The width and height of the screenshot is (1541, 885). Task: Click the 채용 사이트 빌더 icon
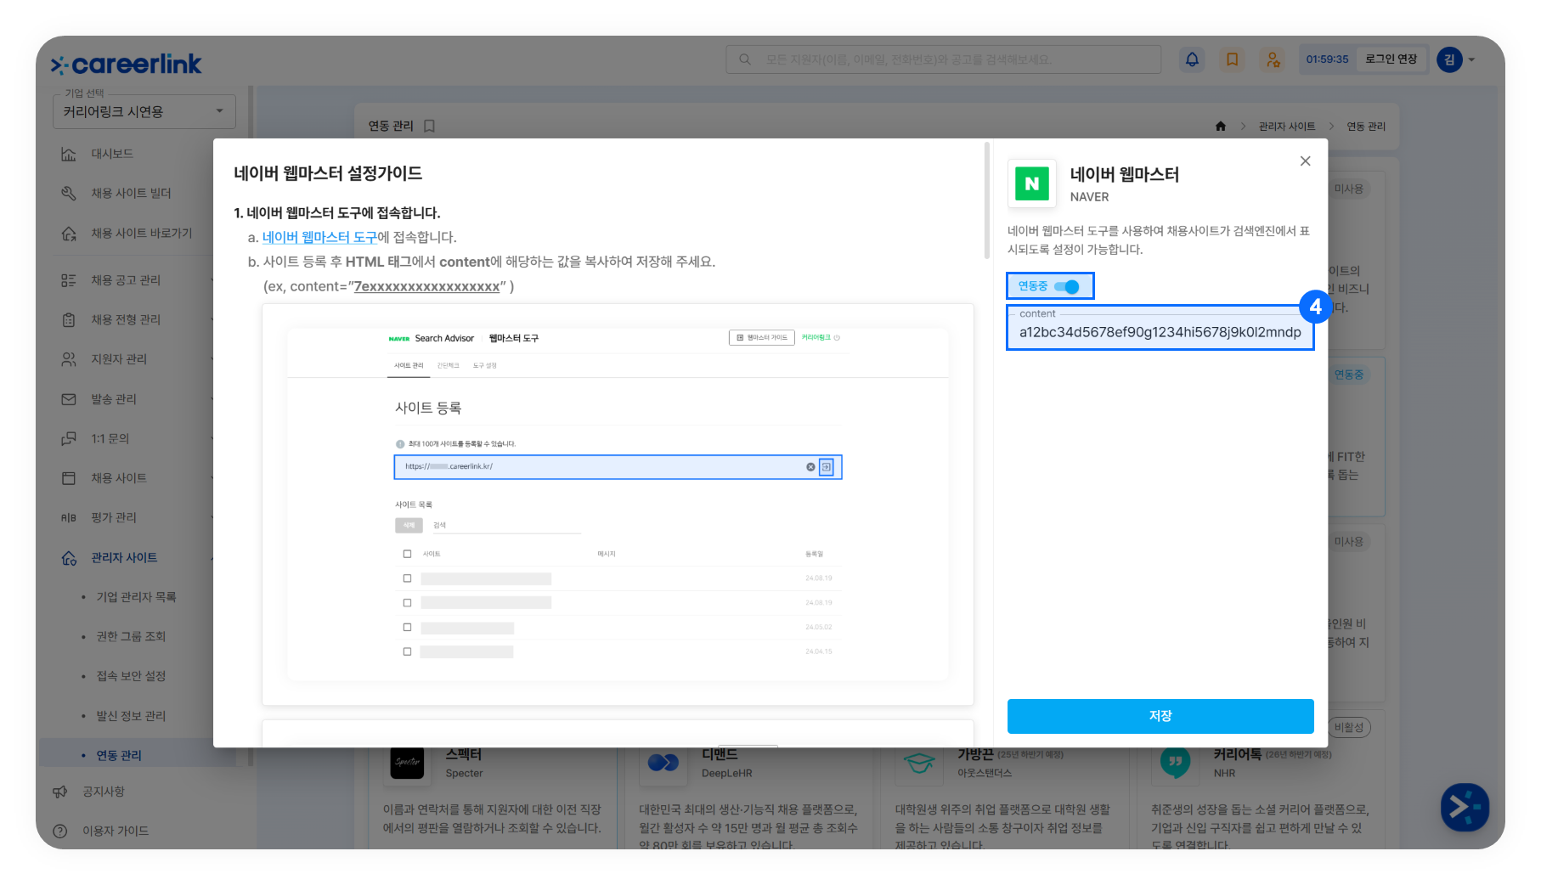(x=69, y=194)
